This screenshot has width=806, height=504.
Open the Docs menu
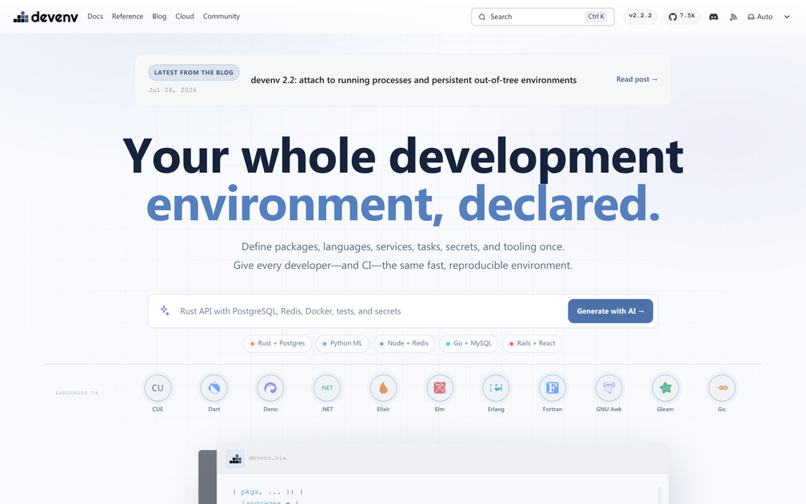95,17
